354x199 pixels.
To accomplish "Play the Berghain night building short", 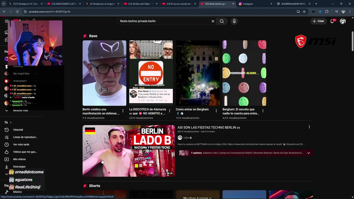I will click(198, 73).
